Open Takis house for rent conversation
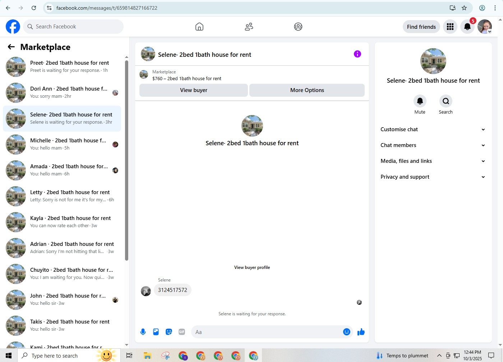 click(x=62, y=326)
